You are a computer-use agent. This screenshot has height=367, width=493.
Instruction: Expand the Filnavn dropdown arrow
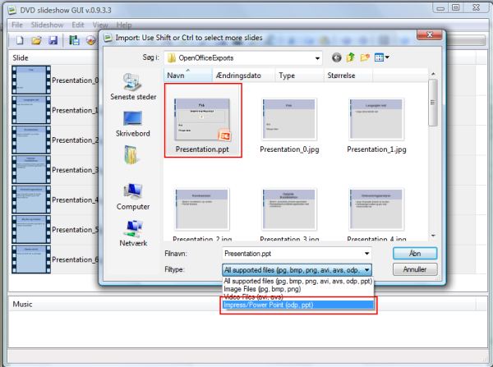pos(366,253)
